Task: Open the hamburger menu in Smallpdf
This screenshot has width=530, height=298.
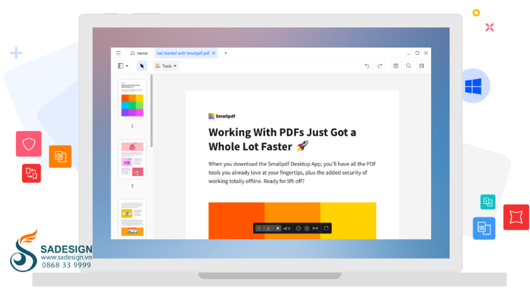Action: click(119, 53)
